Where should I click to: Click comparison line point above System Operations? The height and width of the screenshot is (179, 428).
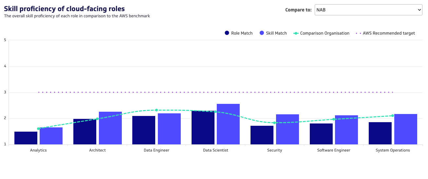pyautogui.click(x=392, y=116)
